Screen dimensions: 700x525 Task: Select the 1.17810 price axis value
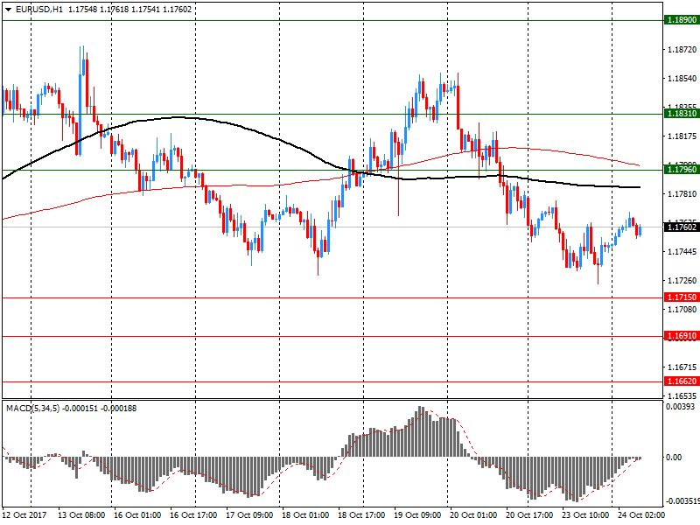tap(682, 193)
